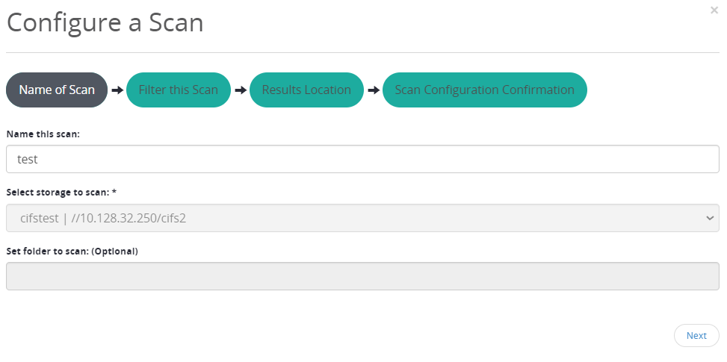Click the Name this scan label

43,134
